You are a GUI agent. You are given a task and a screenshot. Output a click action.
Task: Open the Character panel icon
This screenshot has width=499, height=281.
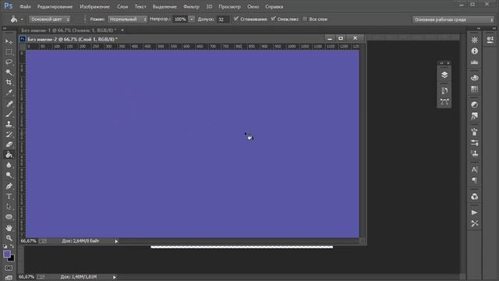point(474,169)
